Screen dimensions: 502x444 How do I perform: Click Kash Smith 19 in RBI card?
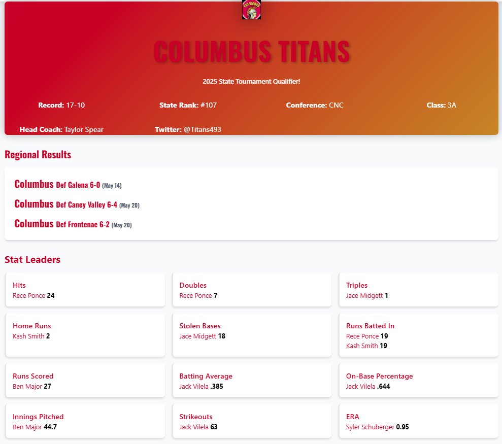click(366, 346)
